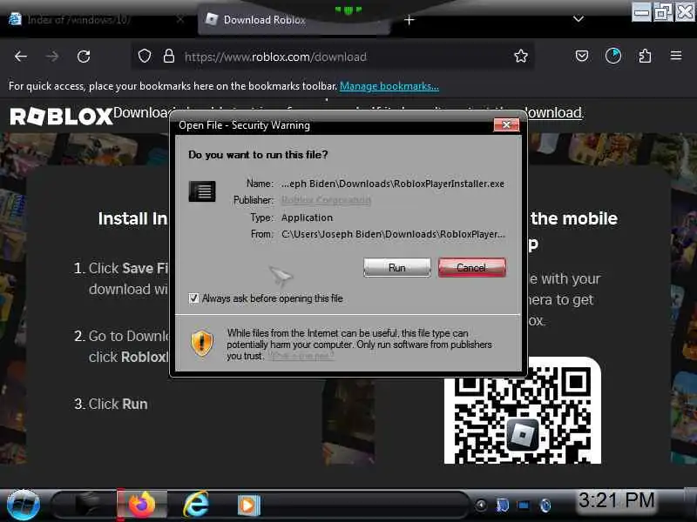This screenshot has height=522, width=697.
Task: Click Run in the security warning
Action: (397, 268)
